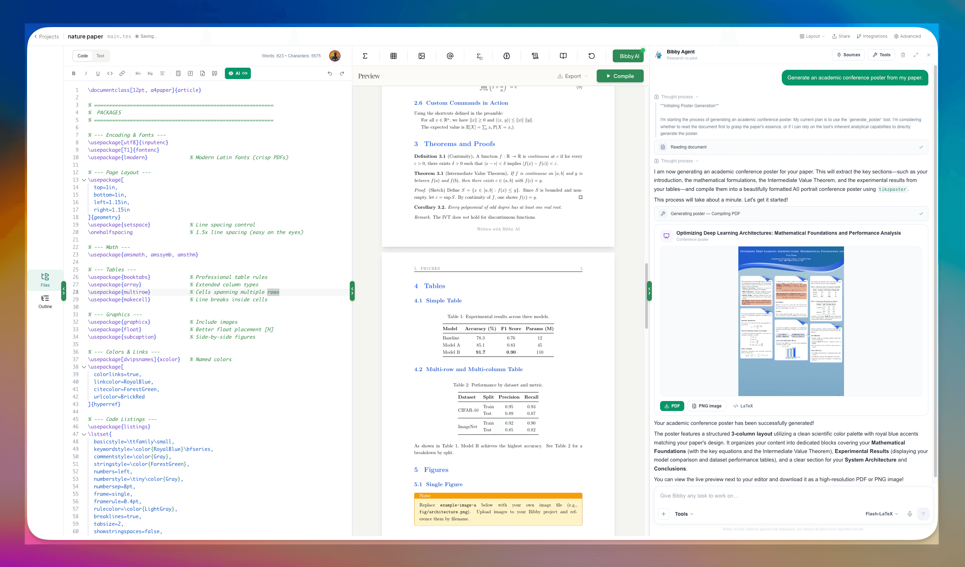
Task: Open the Sigma equation tool
Action: click(x=365, y=56)
